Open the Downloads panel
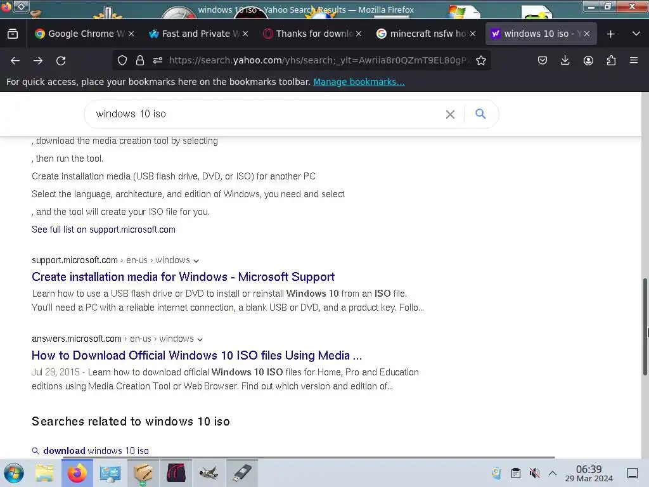This screenshot has width=649, height=487. pyautogui.click(x=565, y=60)
